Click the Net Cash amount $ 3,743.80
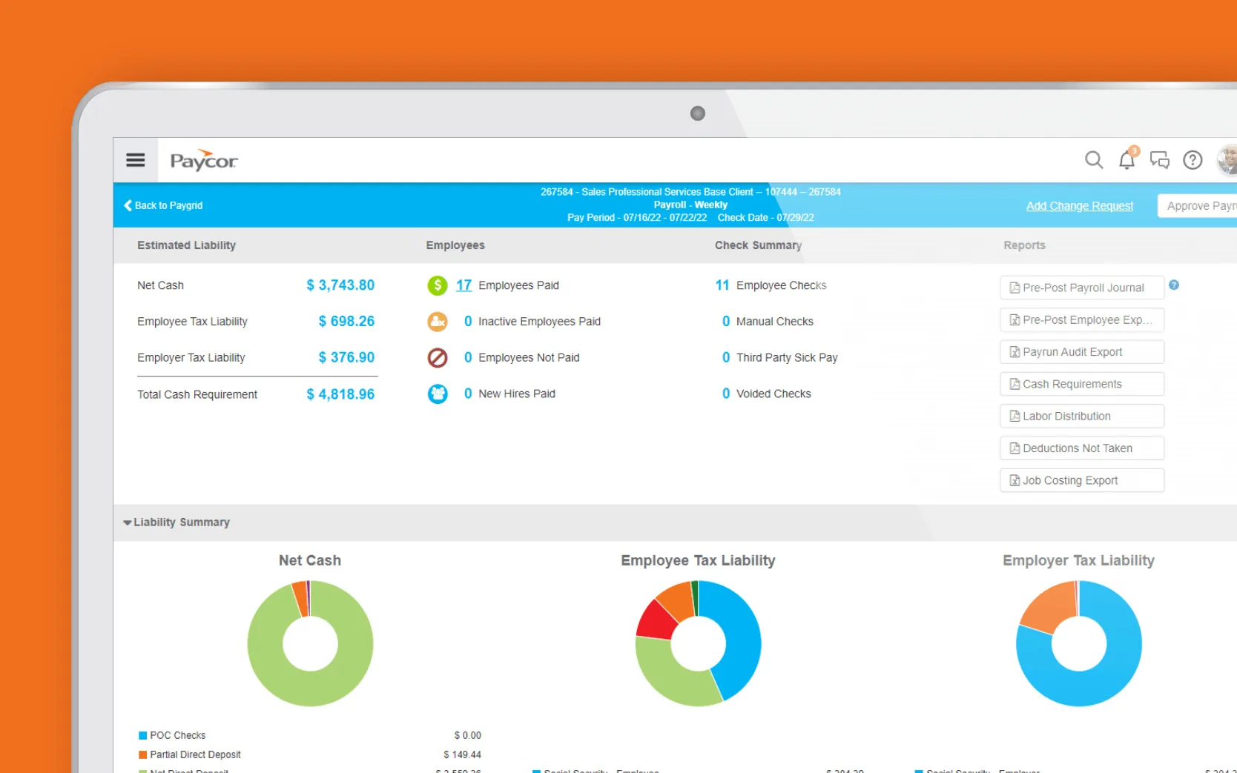Screen dimensions: 1237x773 pyautogui.click(x=340, y=285)
